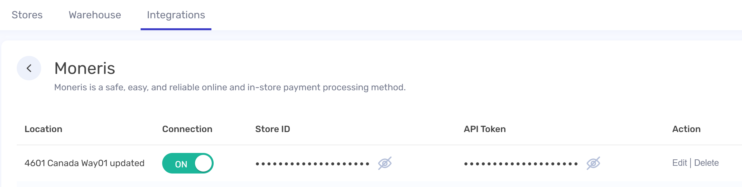Click the back arrow next to Moneris
The height and width of the screenshot is (187, 742).
pos(29,68)
